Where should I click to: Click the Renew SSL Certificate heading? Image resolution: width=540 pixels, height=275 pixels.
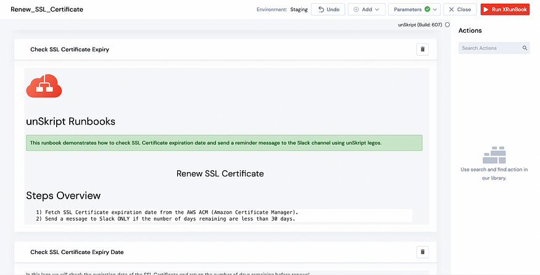220,173
